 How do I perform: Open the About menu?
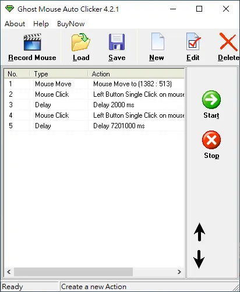(x=15, y=24)
